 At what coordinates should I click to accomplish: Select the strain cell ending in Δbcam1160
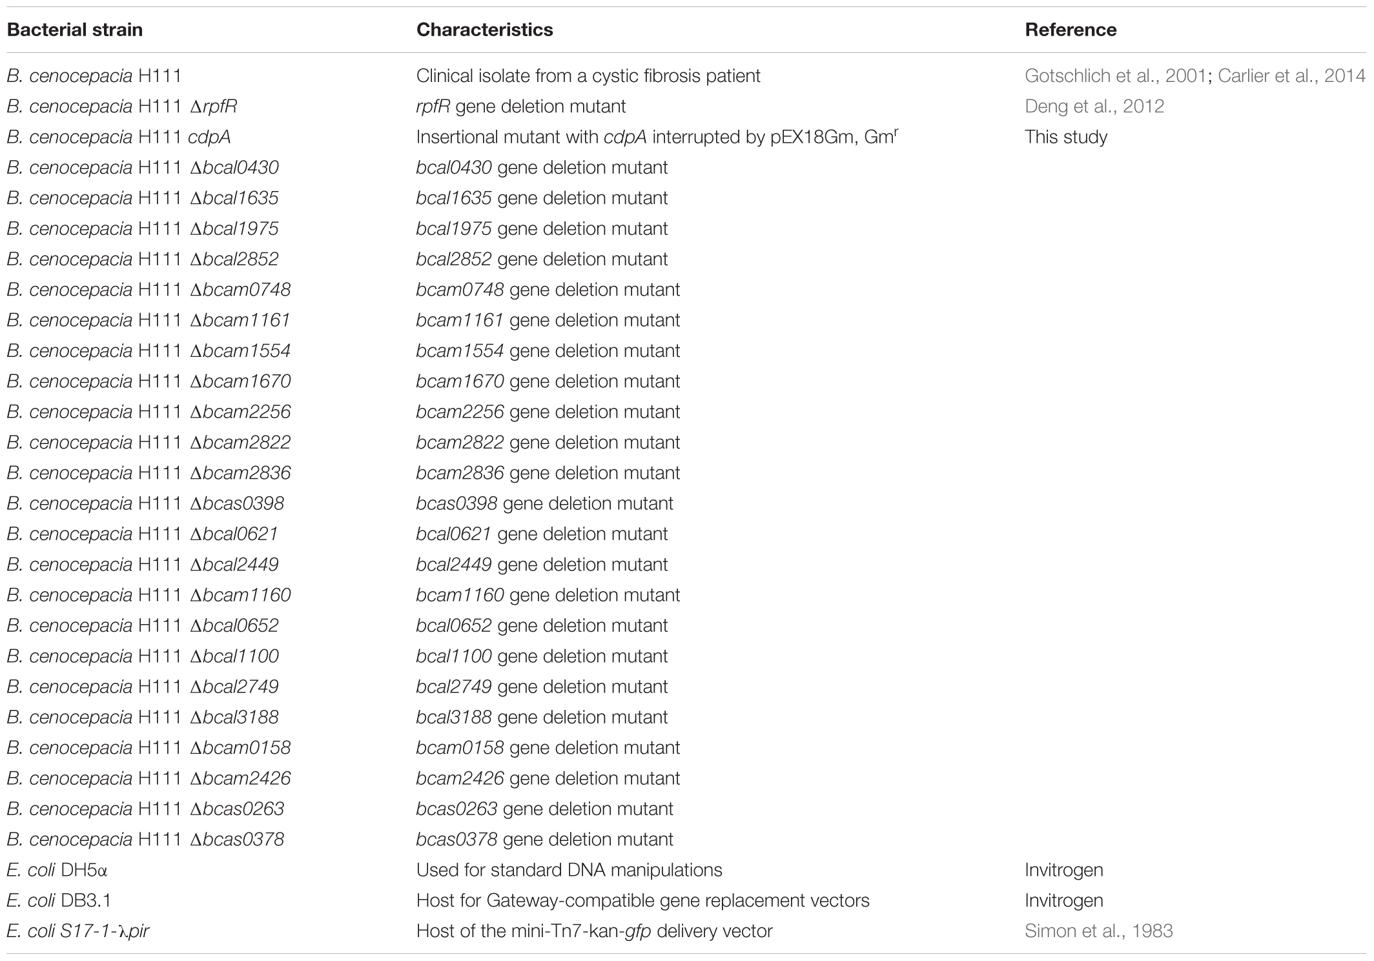point(149,595)
